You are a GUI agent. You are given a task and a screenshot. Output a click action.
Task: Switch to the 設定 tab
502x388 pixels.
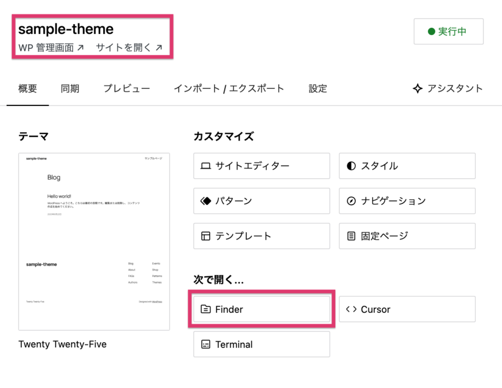coord(317,88)
